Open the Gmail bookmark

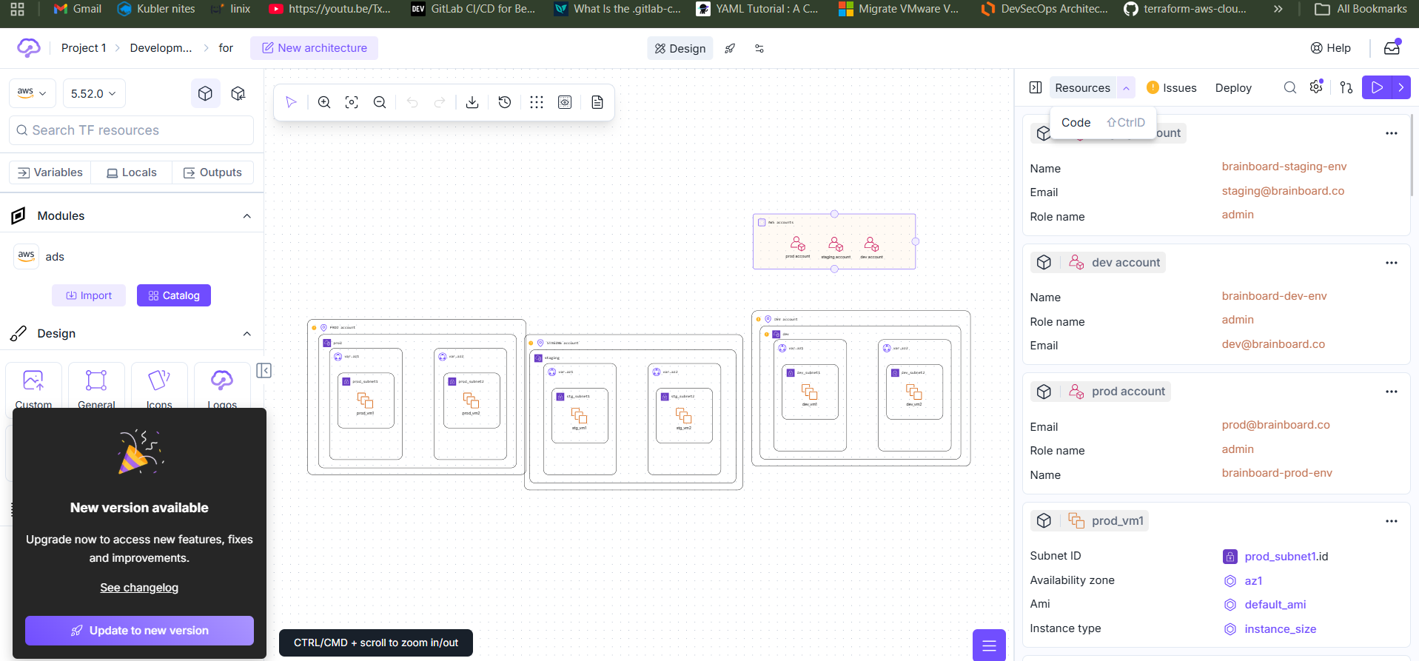click(x=78, y=9)
